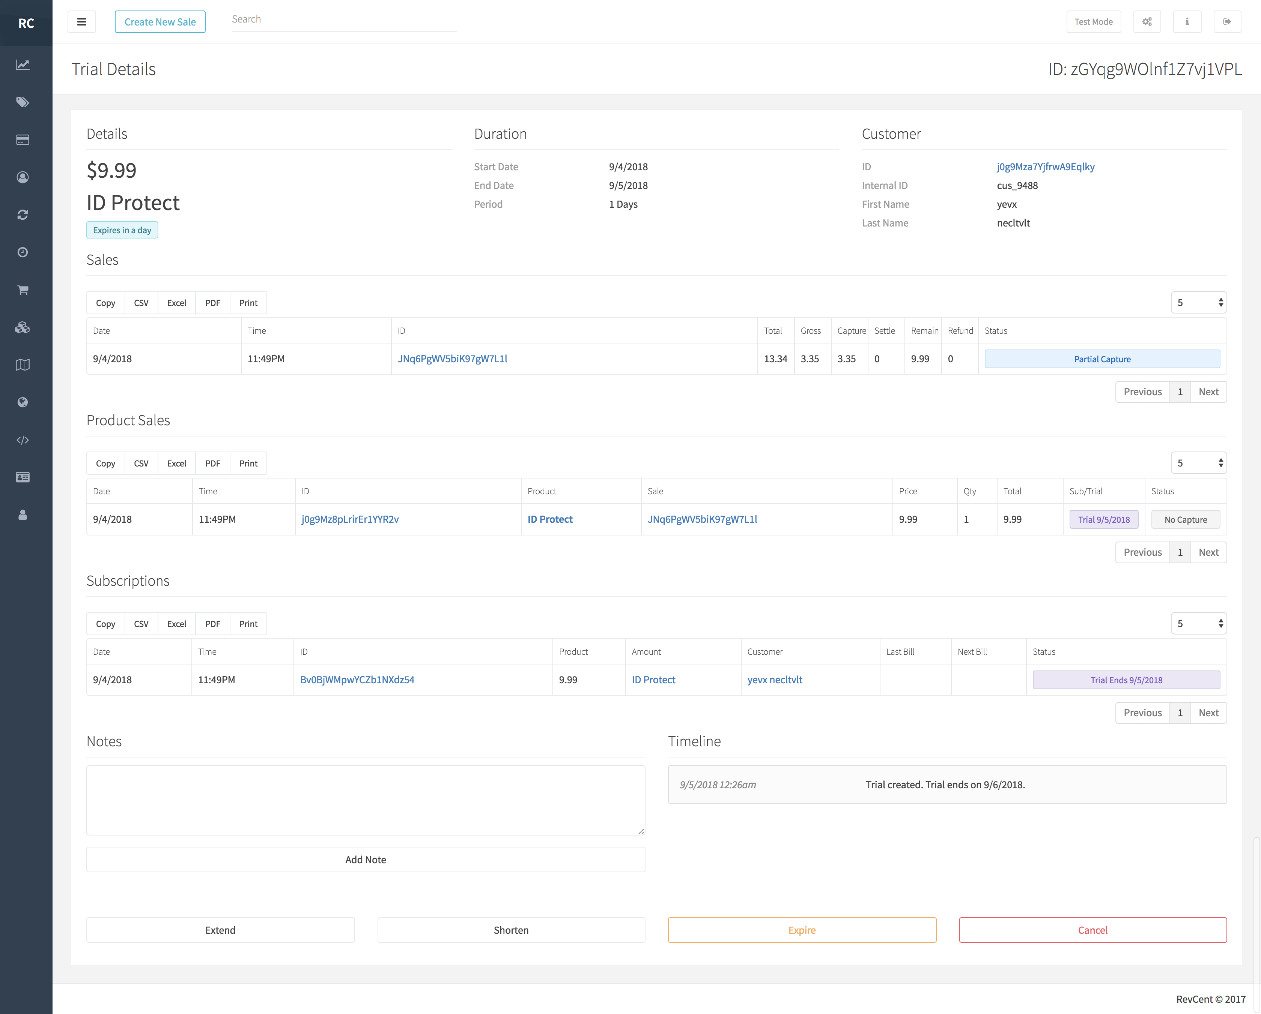The height and width of the screenshot is (1014, 1261).
Task: Open Sales table page size dropdown
Action: click(1198, 303)
